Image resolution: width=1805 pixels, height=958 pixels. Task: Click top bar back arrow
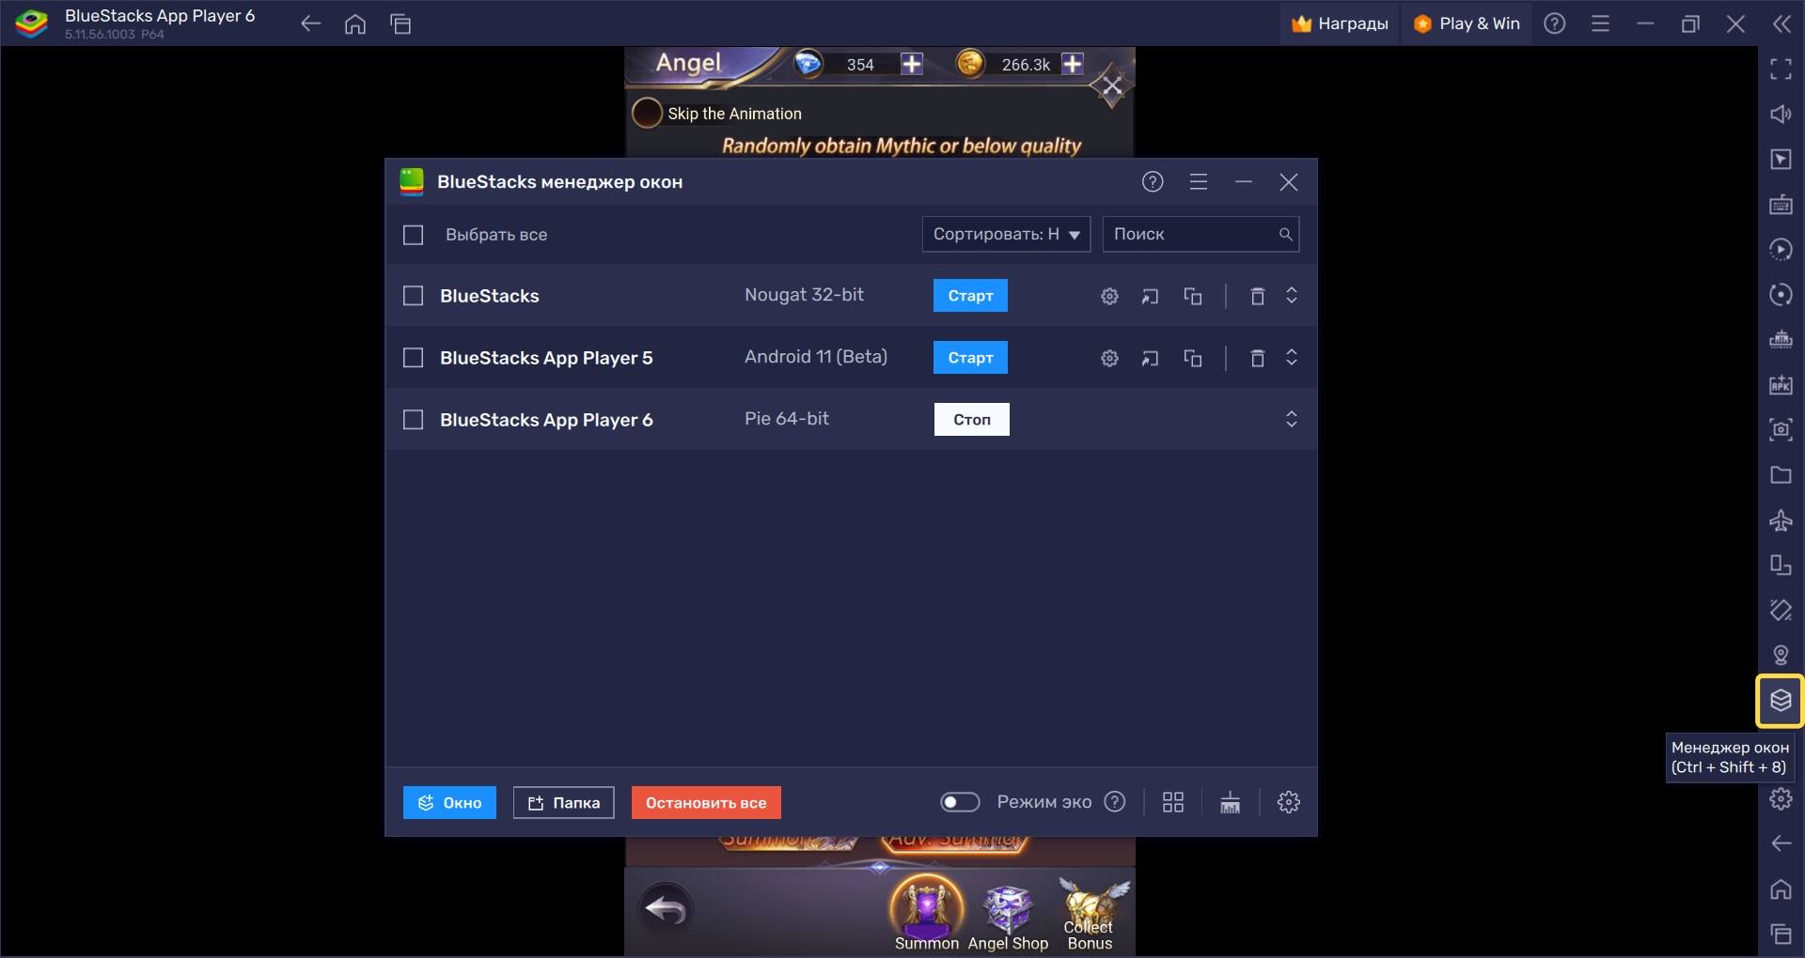tap(310, 24)
